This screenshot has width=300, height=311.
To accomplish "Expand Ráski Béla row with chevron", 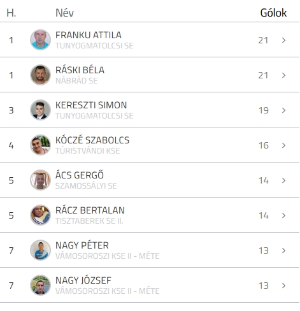I will [283, 75].
